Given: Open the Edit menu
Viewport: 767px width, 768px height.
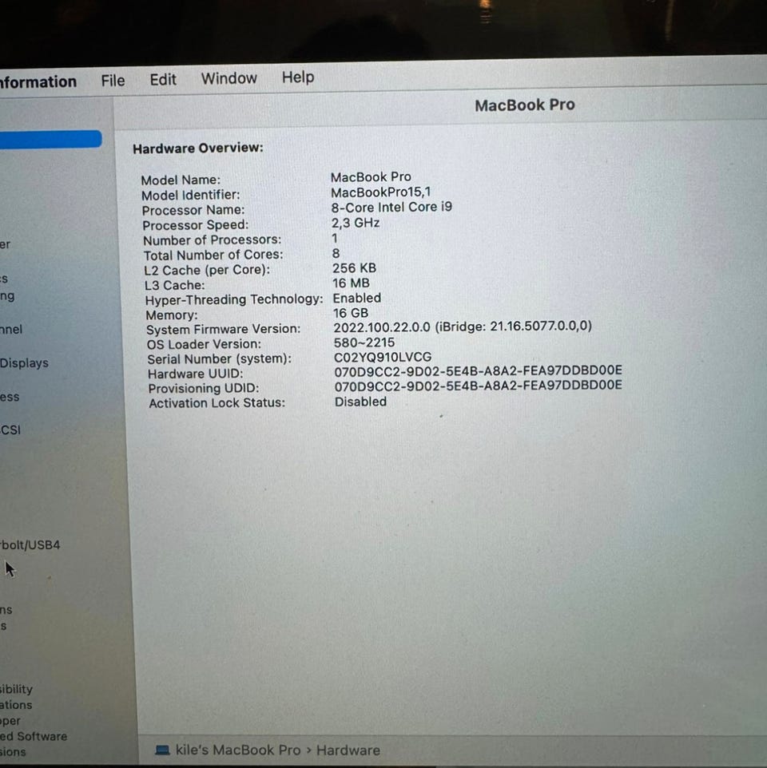Looking at the screenshot, I should [x=163, y=79].
